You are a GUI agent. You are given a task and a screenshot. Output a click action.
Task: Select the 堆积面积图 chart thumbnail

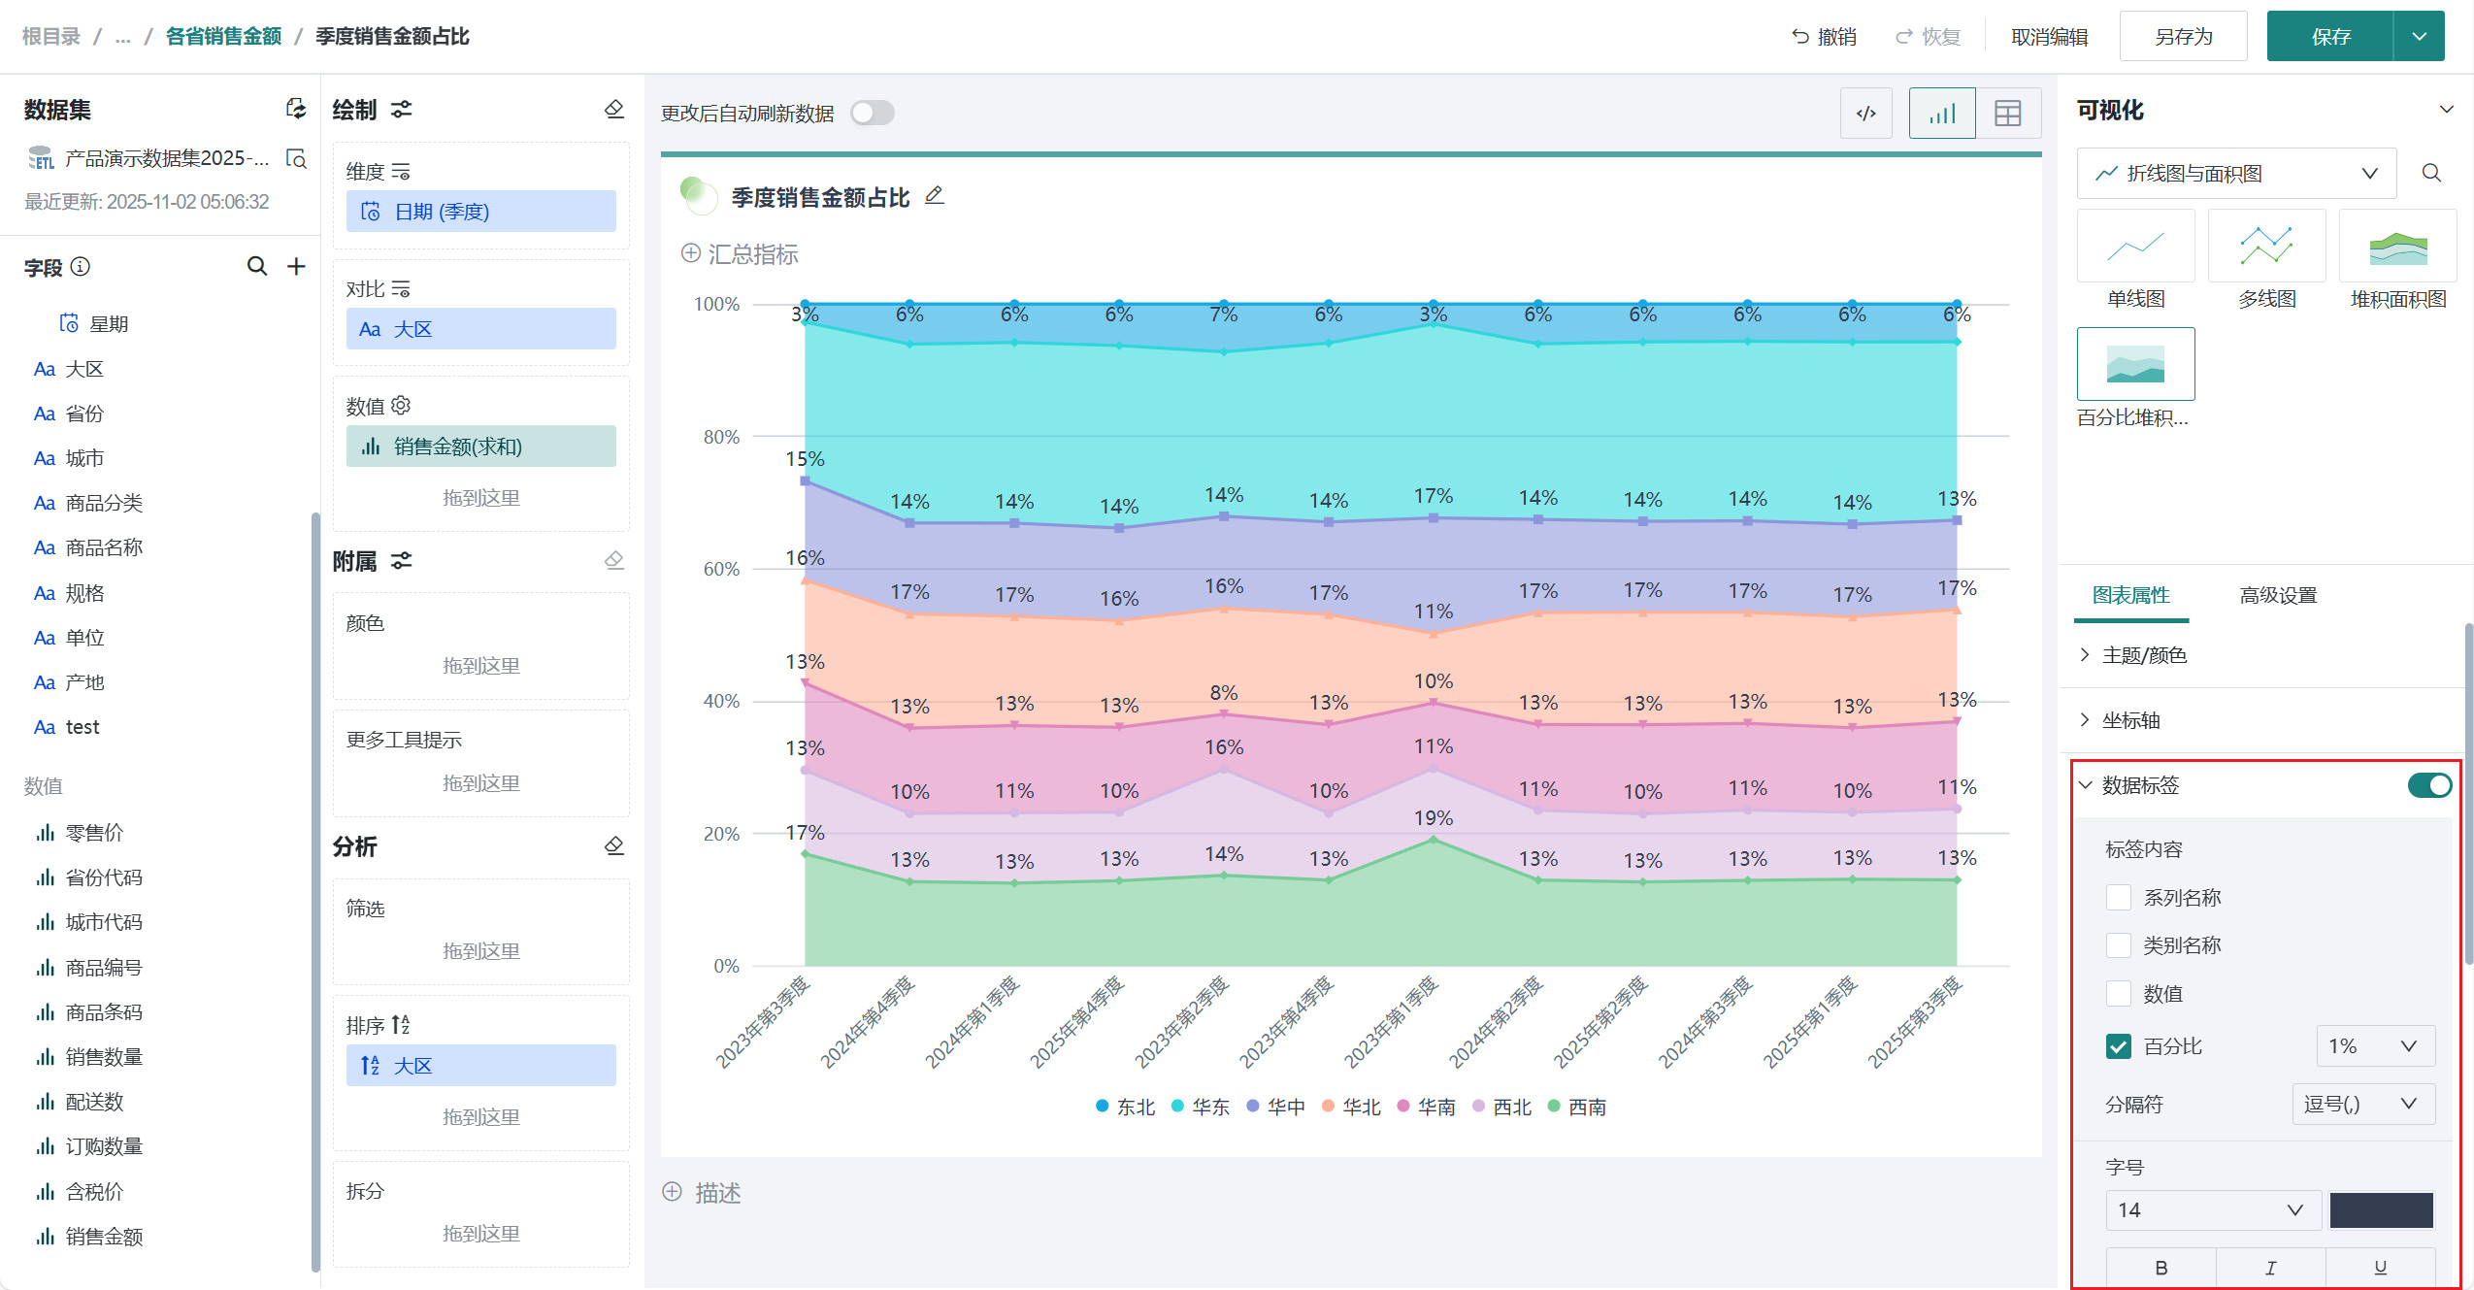[x=2397, y=247]
